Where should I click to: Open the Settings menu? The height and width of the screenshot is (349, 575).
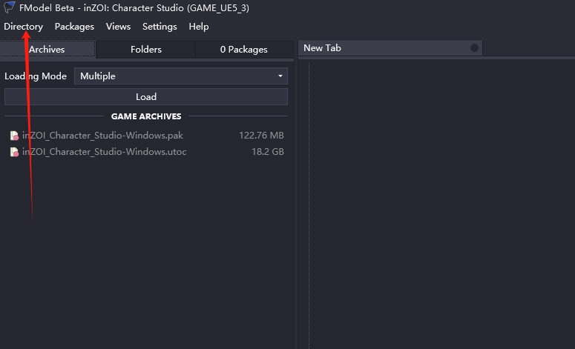click(160, 27)
